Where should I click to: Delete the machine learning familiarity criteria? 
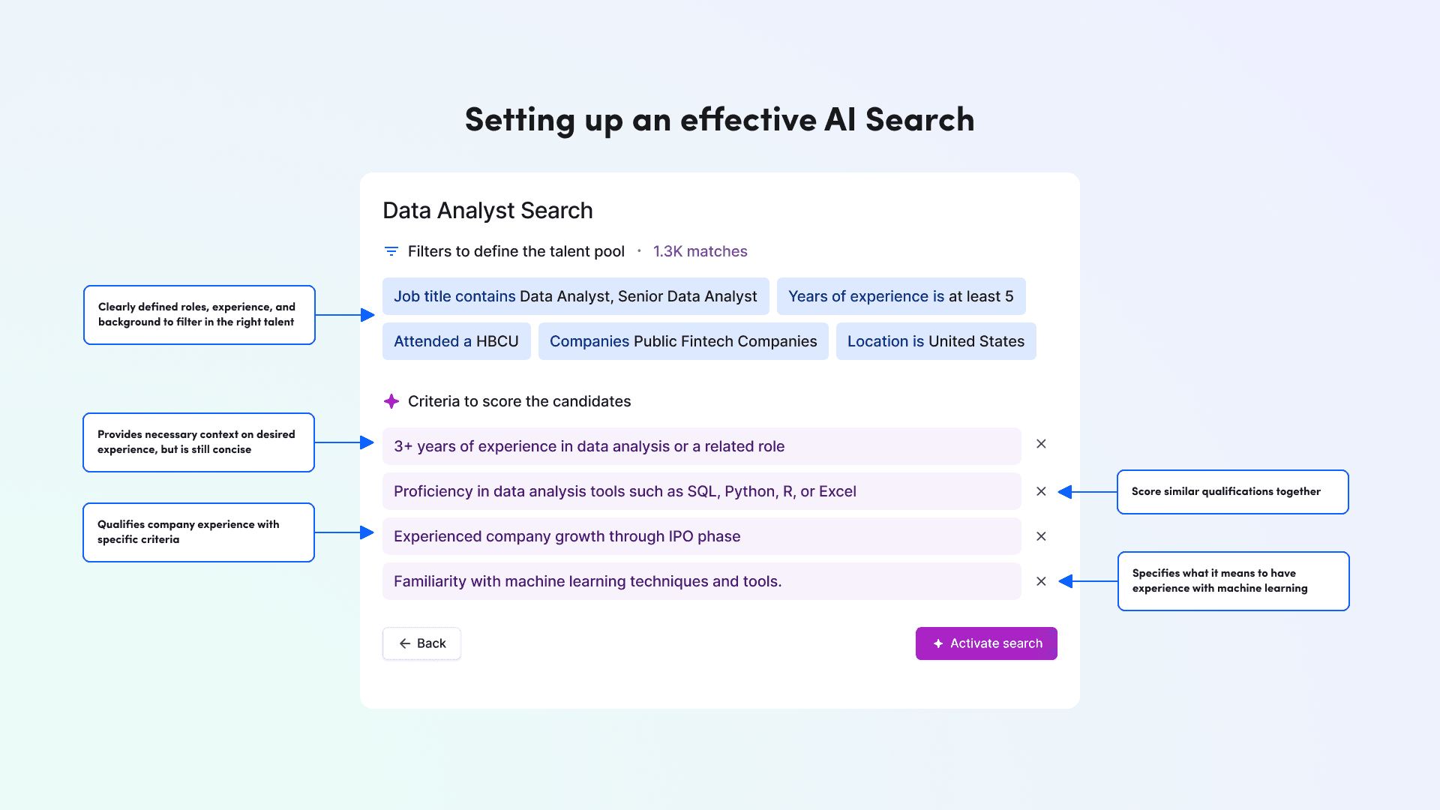[1040, 581]
